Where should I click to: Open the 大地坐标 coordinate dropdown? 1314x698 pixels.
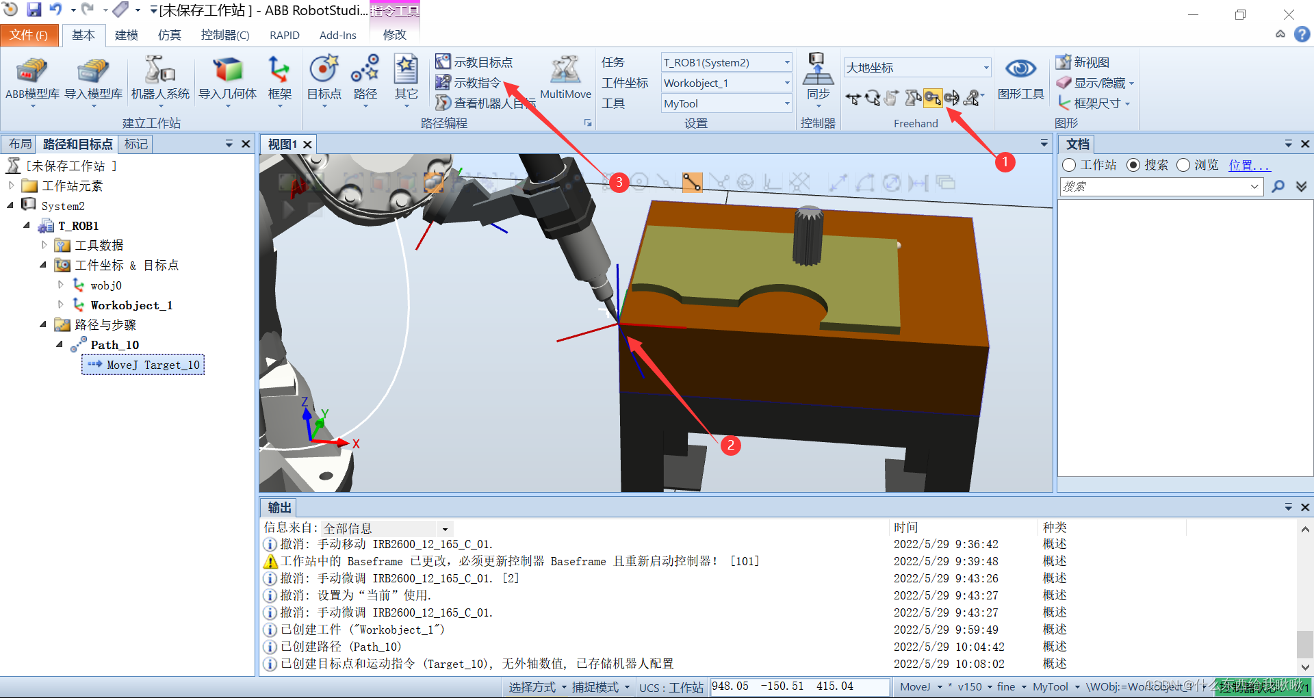917,67
